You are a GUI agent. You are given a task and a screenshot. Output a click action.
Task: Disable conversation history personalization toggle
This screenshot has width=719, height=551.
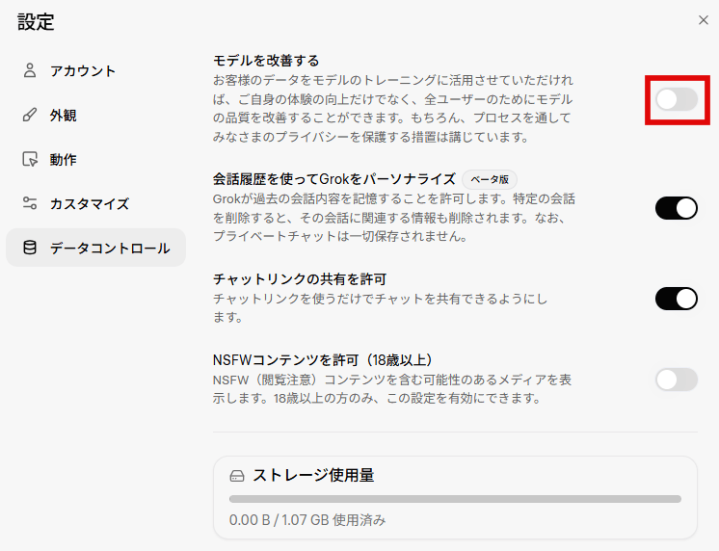676,208
